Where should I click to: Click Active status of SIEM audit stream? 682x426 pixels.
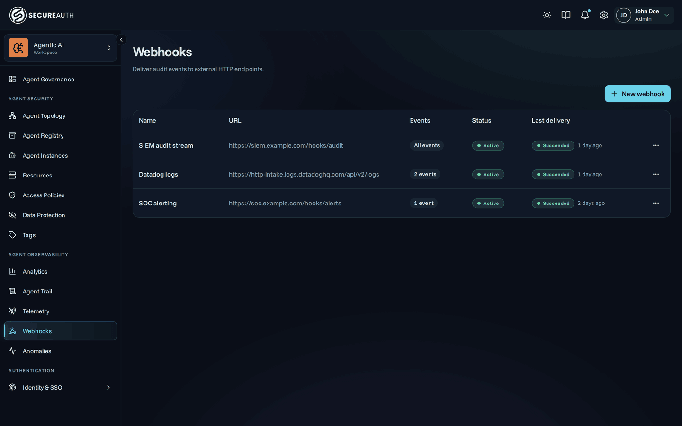[488, 146]
